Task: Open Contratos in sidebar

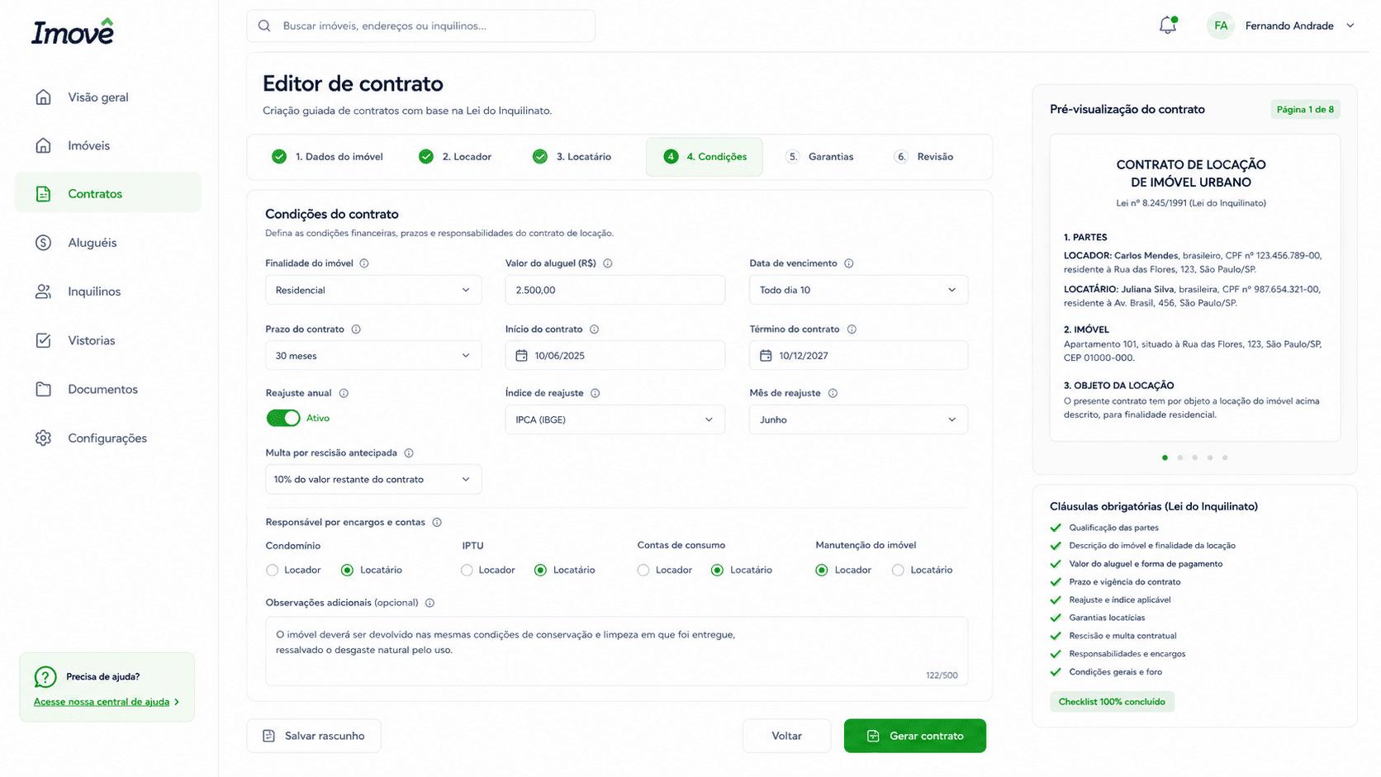Action: (108, 194)
